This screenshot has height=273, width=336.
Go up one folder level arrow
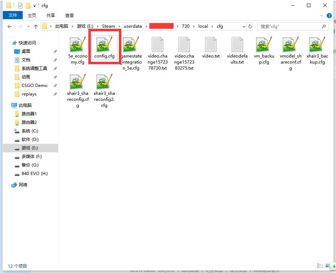(36, 27)
